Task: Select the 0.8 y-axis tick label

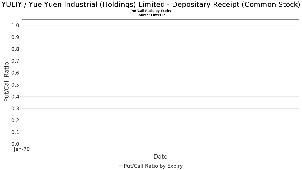Action: click(15, 49)
